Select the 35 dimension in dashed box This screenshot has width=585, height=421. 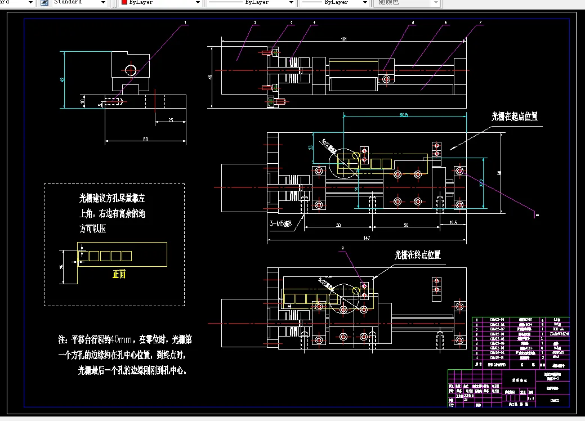tap(61, 267)
